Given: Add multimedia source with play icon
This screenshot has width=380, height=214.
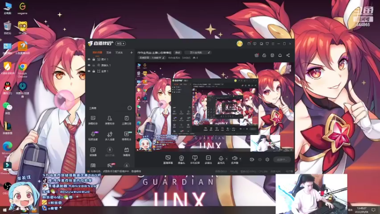Looking at the screenshot, I should pyautogui.click(x=208, y=160).
